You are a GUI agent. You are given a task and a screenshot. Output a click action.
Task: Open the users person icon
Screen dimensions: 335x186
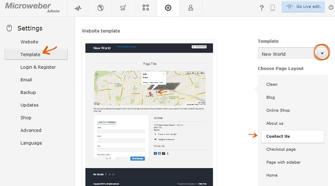click(191, 8)
